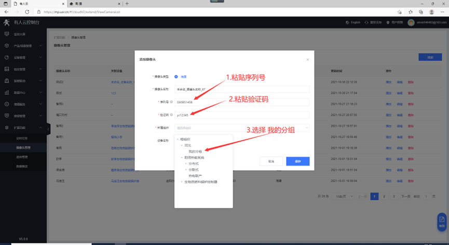449x245 pixels.
Task: Open the 数据推送 sidebar submenu item
Action: [x=22, y=166]
